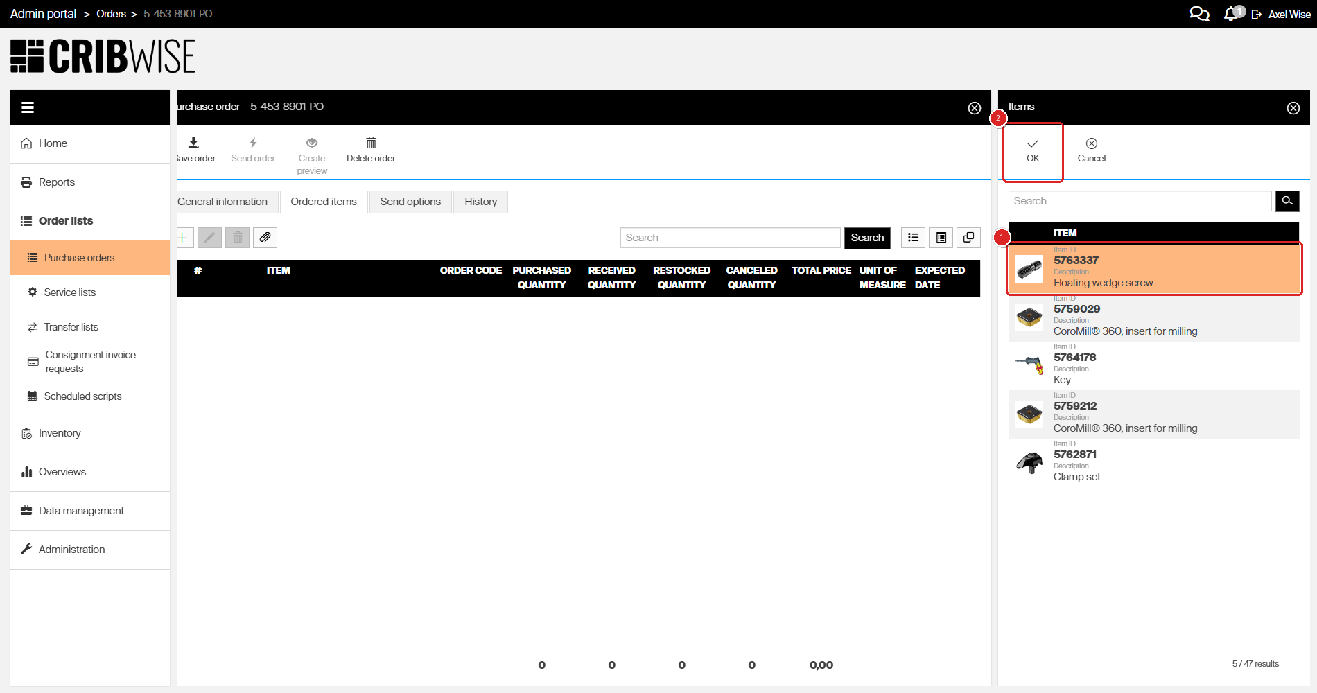
Task: Click the Items panel search field
Action: (x=1140, y=201)
